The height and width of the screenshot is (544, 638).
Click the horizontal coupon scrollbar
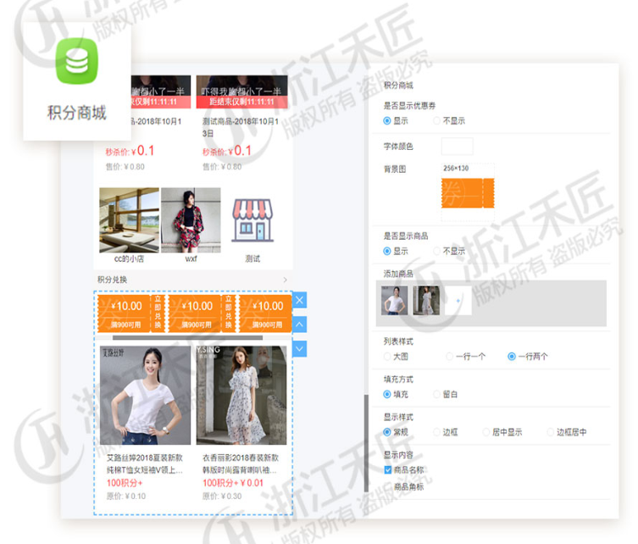coord(187,338)
